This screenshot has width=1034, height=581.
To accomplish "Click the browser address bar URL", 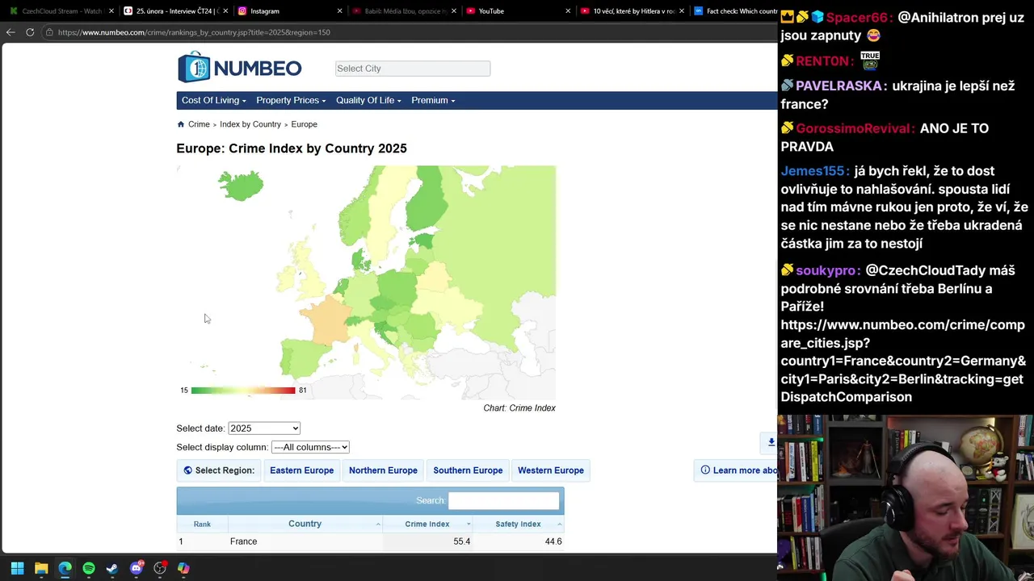I will point(194,32).
